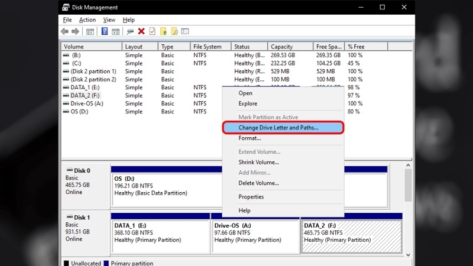Click the graphical pane scroll down arrow

click(x=408, y=255)
